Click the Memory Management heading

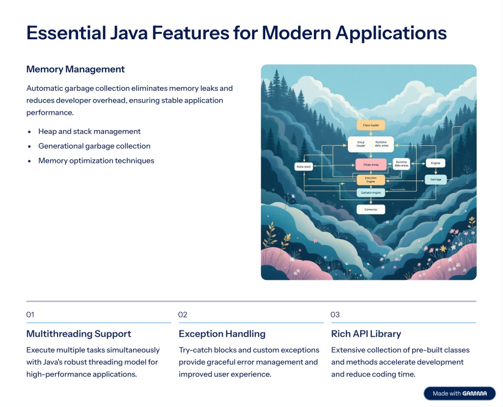(76, 69)
